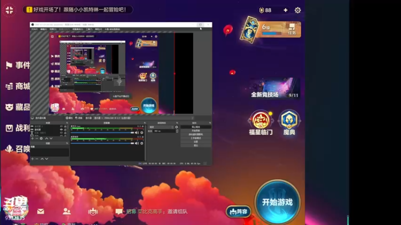Toggle eye visibility of the selected source row

(x=61, y=129)
